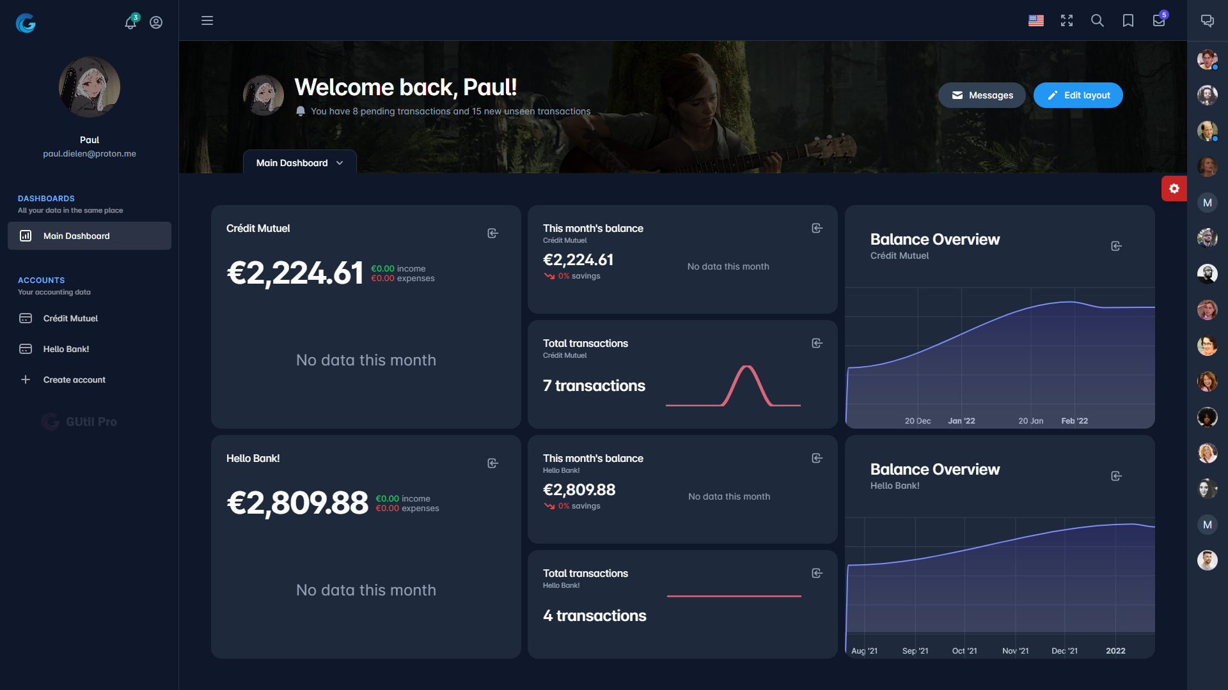Viewport: 1228px width, 690px height.
Task: Open language selector US flag
Action: [x=1036, y=20]
